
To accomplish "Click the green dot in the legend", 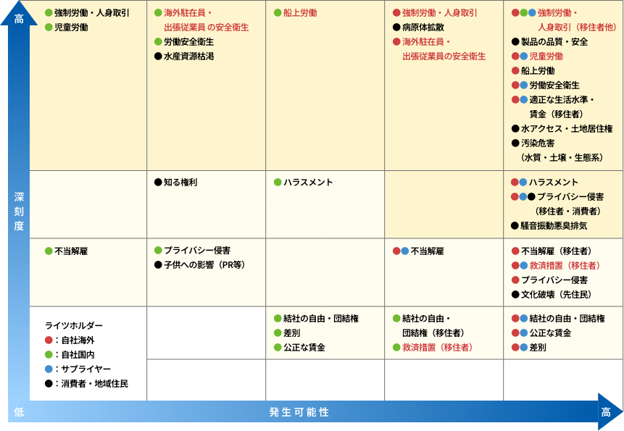I will click(x=49, y=354).
